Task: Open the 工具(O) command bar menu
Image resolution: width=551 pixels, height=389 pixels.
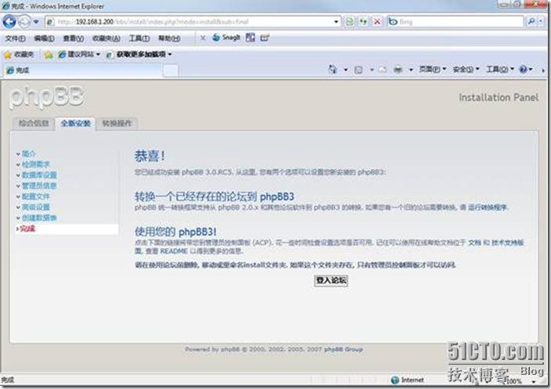Action: pyautogui.click(x=499, y=69)
